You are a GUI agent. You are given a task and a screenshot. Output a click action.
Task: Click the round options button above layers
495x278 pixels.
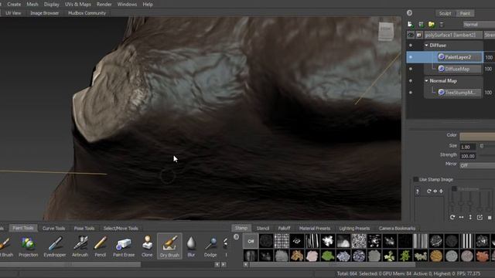tap(409, 13)
